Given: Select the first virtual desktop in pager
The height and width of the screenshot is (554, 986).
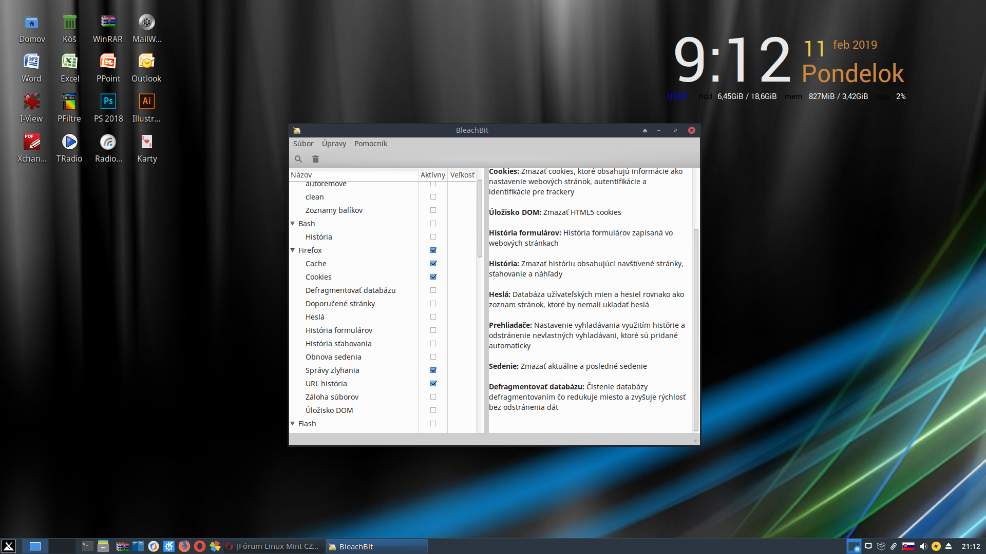Looking at the screenshot, I should 35,546.
